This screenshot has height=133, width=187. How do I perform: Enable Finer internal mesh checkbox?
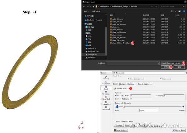click(x=114, y=121)
